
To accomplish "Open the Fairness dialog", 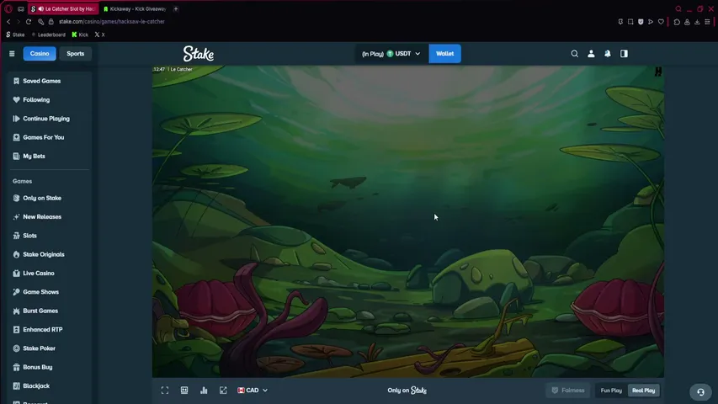I will point(568,391).
